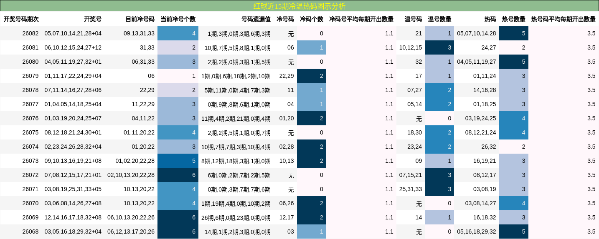Click cold code cell 01,20
Image resolution: width=599 pixels, height=239 pixels.
[x=287, y=118]
